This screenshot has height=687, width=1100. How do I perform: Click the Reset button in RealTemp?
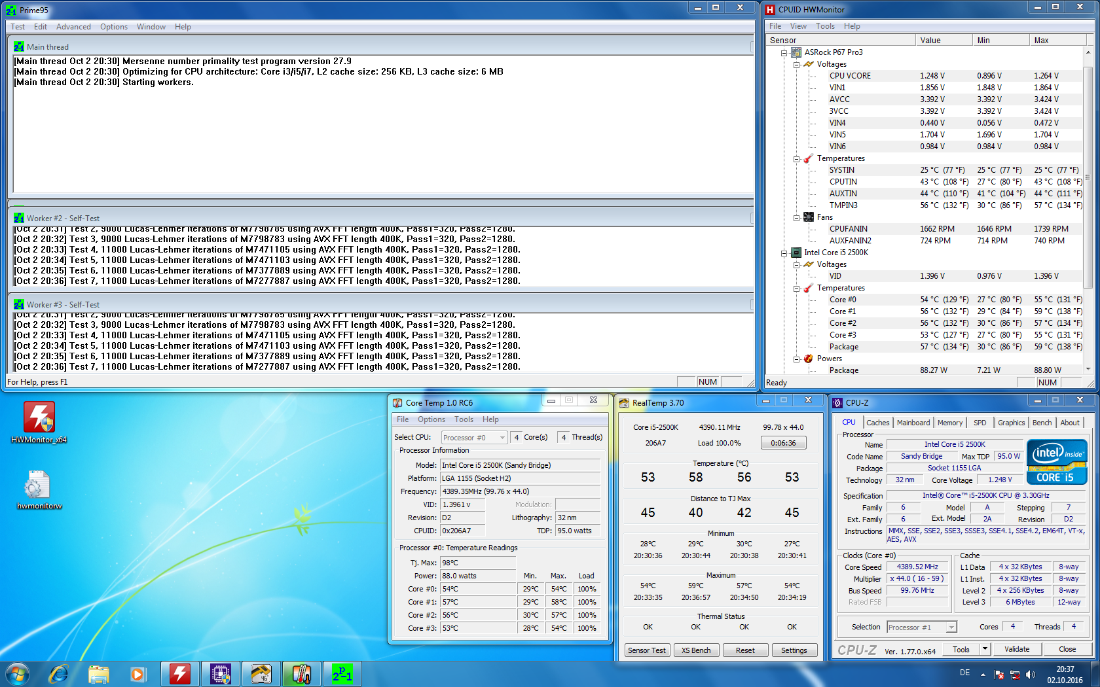coord(745,650)
